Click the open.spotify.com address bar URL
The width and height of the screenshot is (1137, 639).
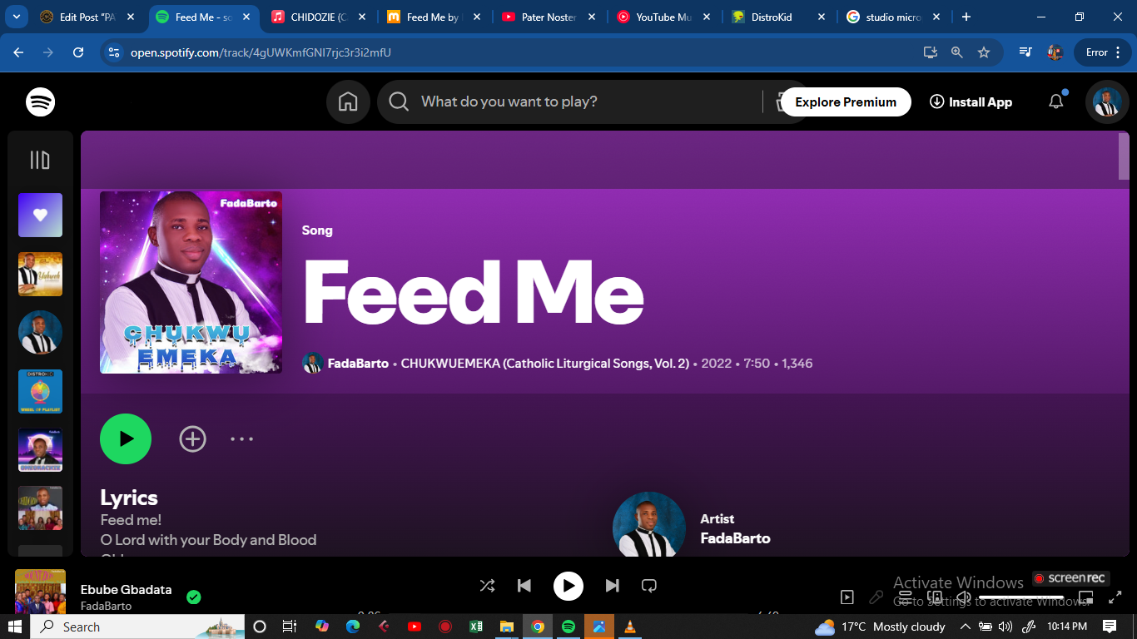(x=261, y=52)
